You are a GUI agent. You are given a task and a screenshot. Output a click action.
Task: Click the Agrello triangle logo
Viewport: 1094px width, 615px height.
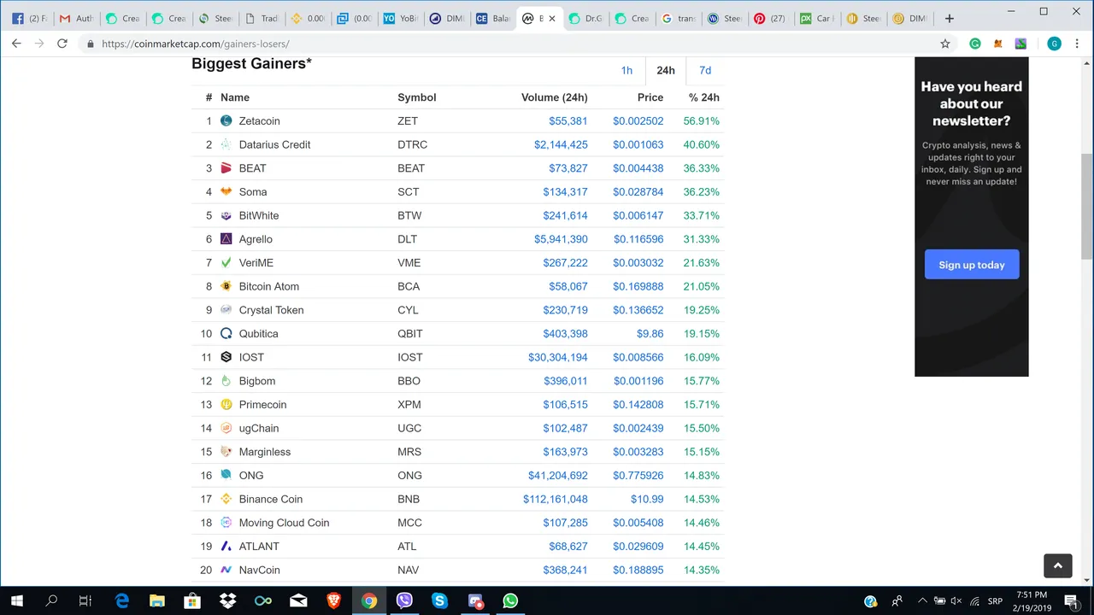[x=226, y=239]
